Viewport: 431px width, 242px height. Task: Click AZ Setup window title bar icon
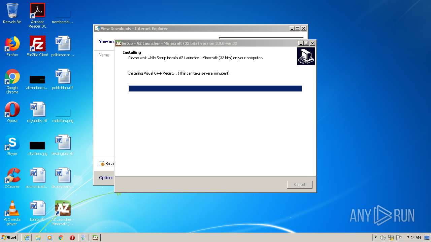[x=119, y=43]
